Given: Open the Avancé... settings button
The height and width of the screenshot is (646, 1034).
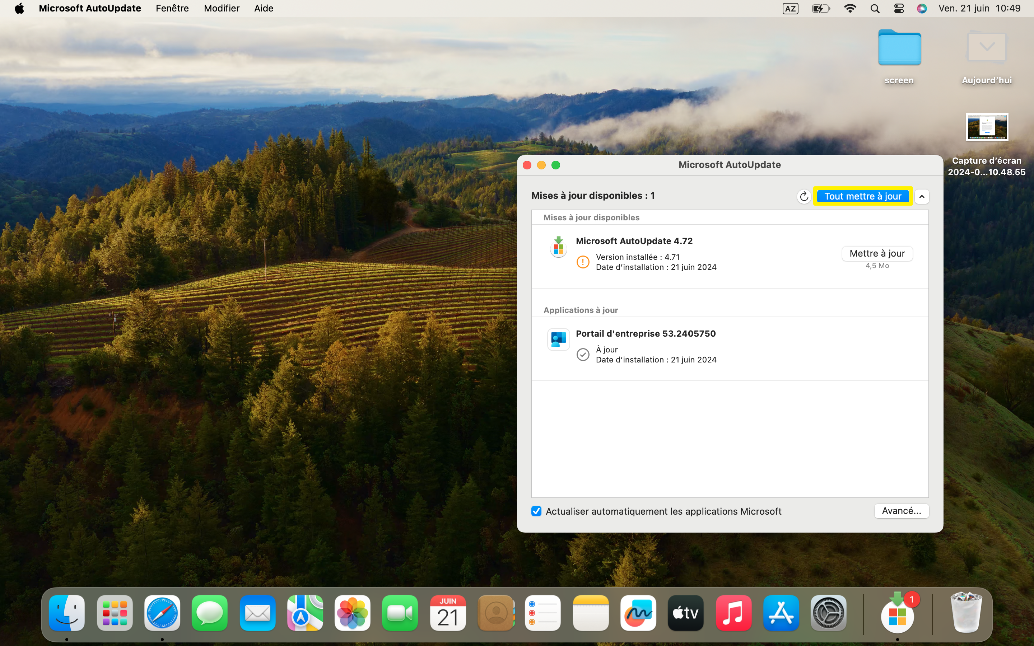Looking at the screenshot, I should click(x=901, y=511).
